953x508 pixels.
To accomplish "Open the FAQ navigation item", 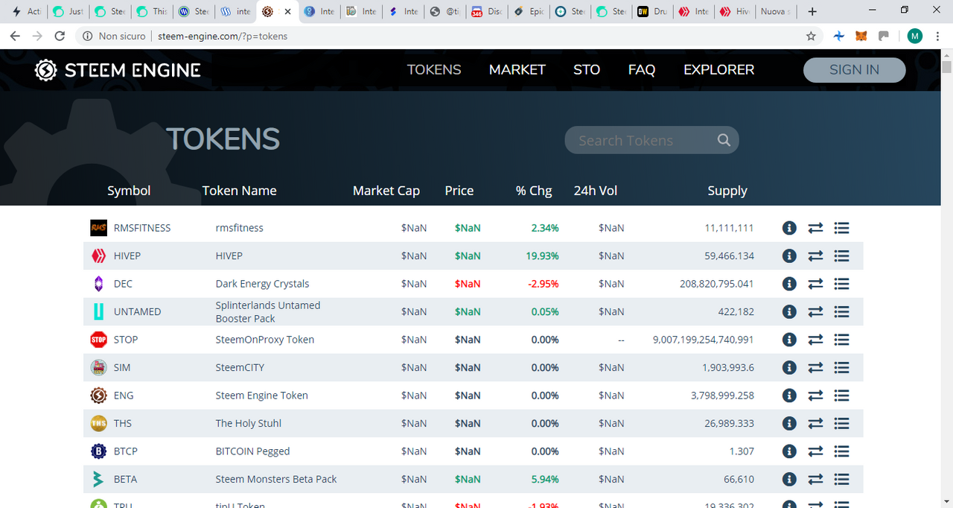I will coord(642,69).
